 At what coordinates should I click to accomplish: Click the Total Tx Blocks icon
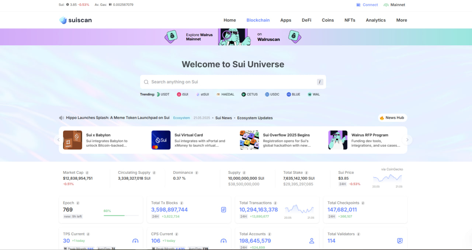click(223, 209)
